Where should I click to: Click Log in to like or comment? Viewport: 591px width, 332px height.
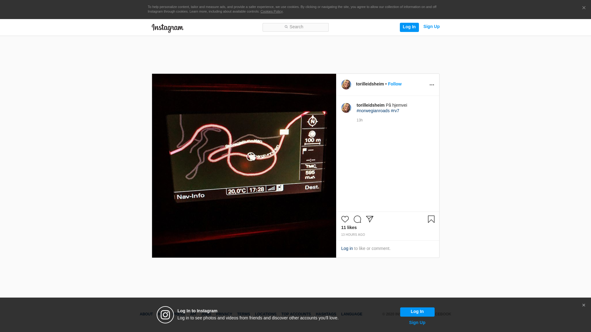(347, 248)
